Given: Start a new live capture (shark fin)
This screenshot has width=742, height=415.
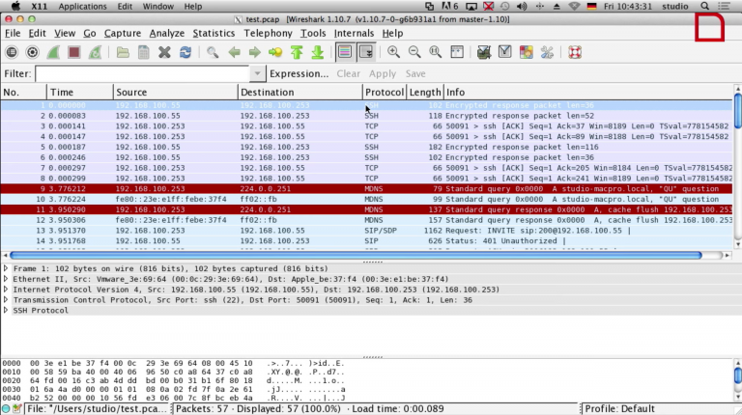Looking at the screenshot, I should [53, 52].
